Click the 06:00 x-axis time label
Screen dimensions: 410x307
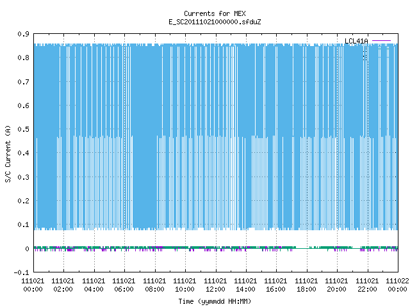coord(124,289)
